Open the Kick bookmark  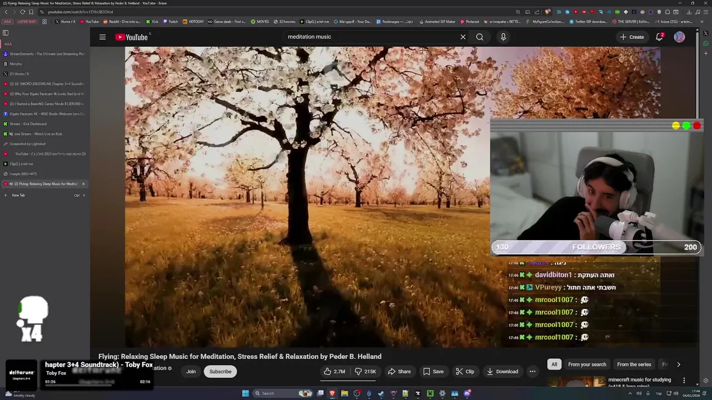(x=152, y=22)
